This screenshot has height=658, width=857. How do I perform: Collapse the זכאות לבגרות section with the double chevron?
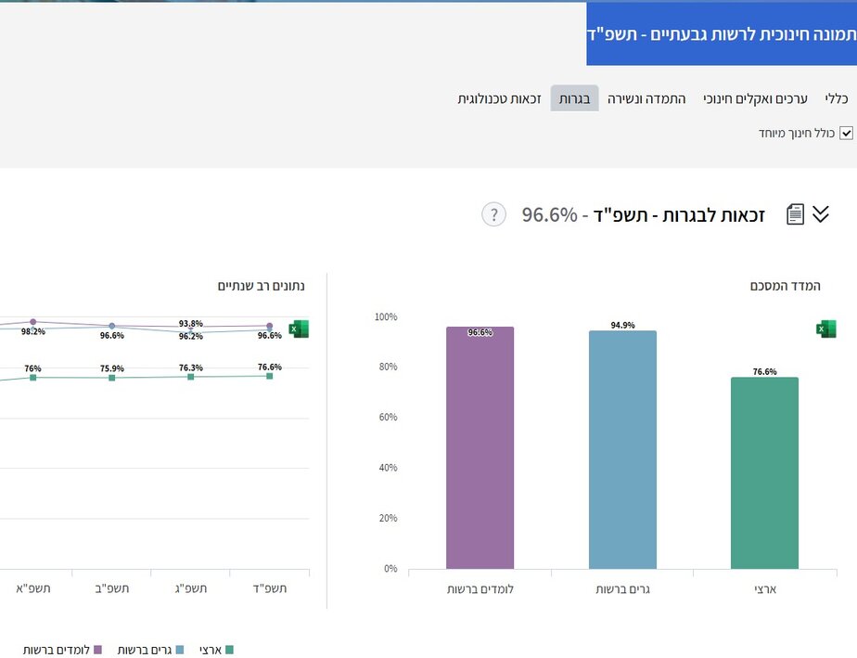pos(821,214)
